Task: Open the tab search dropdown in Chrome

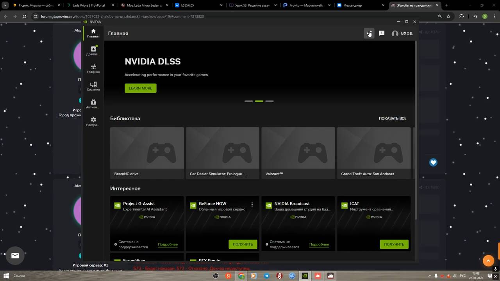Action: coord(5,5)
